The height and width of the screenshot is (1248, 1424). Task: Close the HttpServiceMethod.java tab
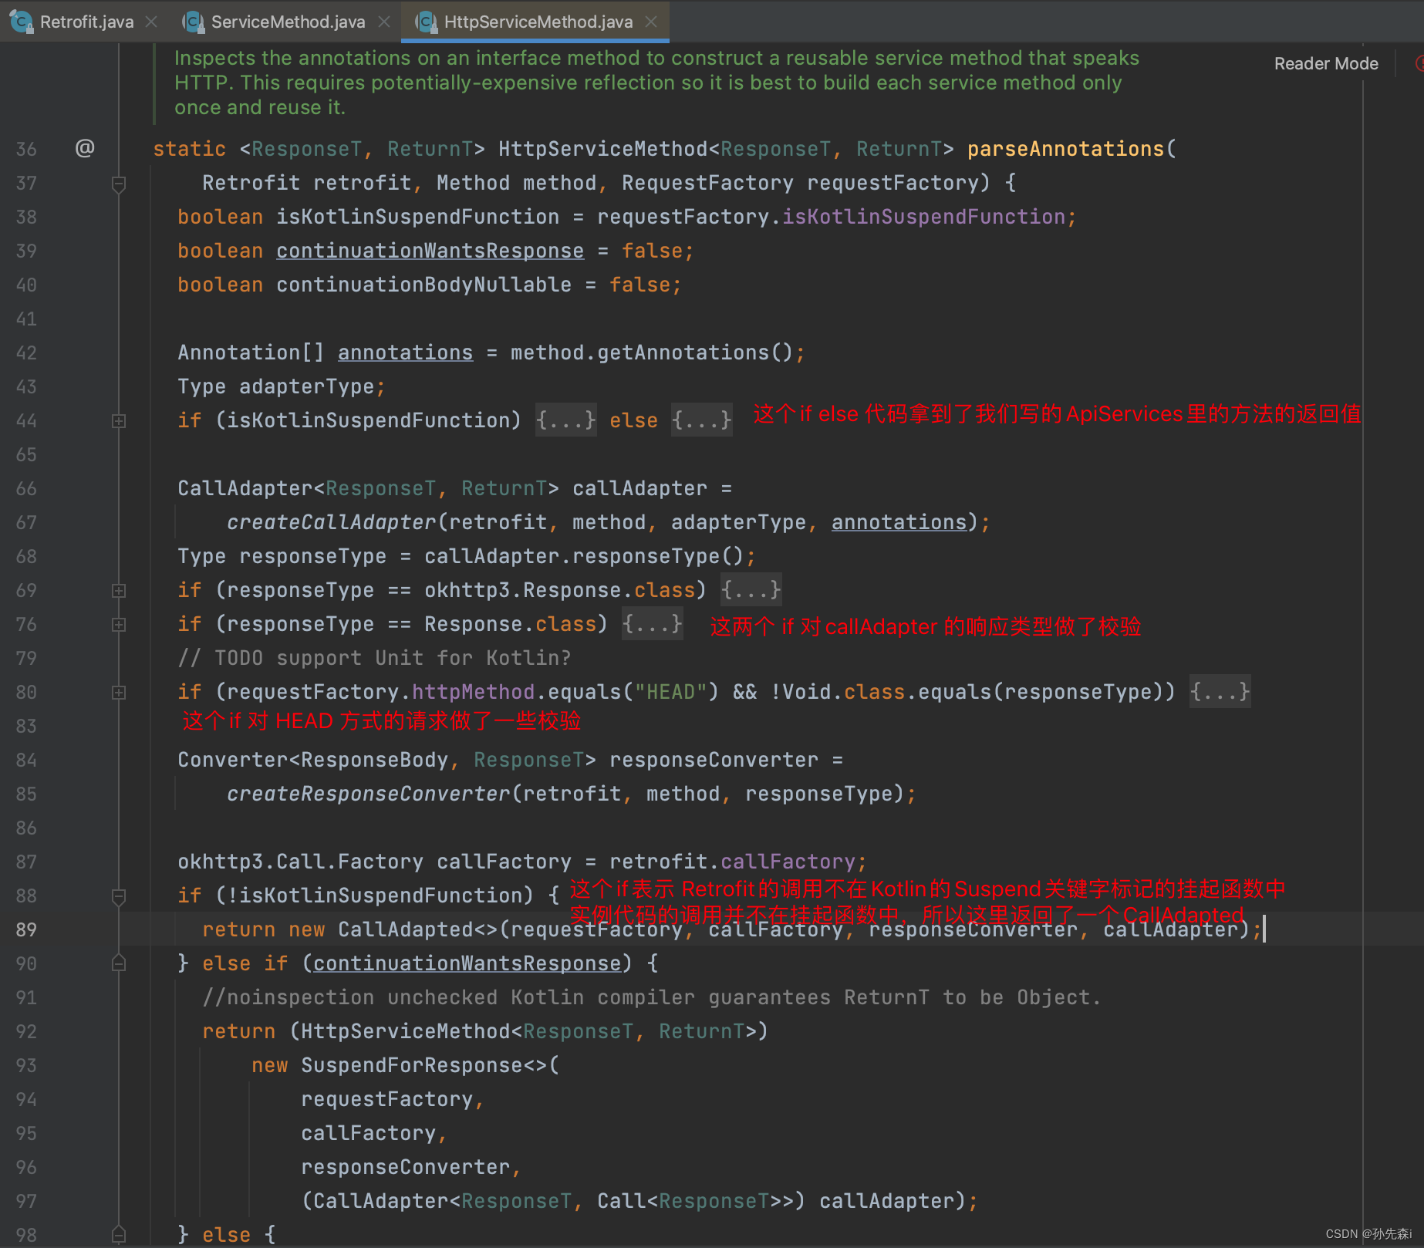[651, 22]
